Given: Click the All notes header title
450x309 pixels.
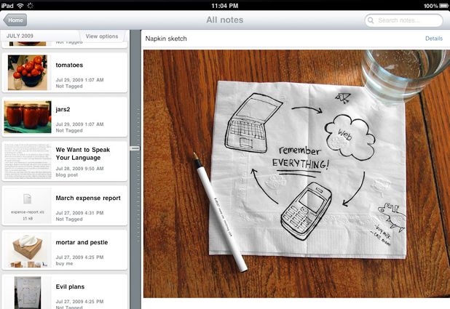Looking at the screenshot, I should click(225, 20).
